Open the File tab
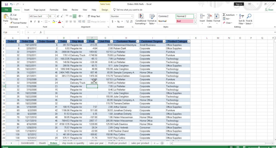 coord(6,10)
